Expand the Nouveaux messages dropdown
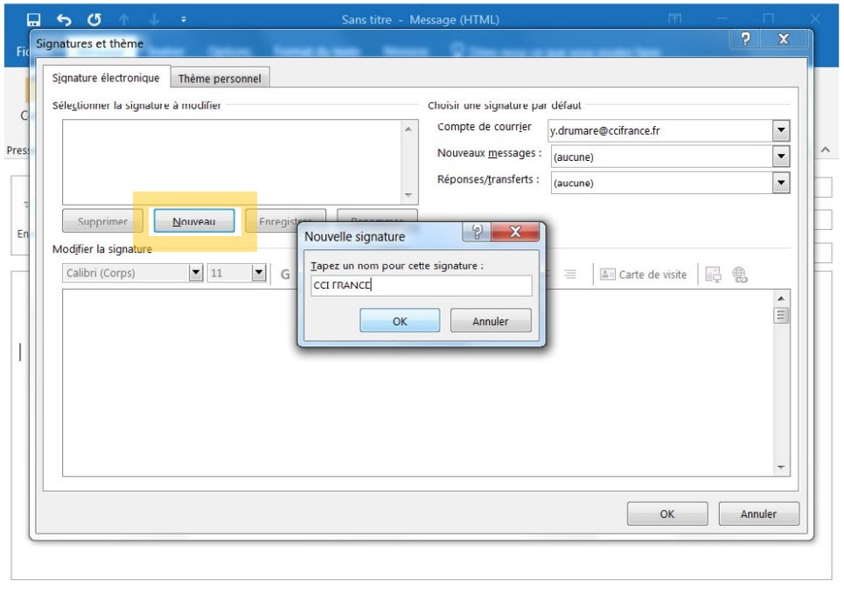The image size is (844, 593). pyautogui.click(x=781, y=157)
